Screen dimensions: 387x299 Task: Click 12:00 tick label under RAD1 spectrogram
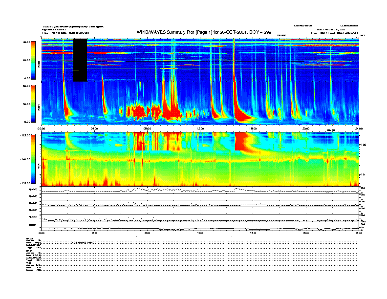tap(200, 128)
